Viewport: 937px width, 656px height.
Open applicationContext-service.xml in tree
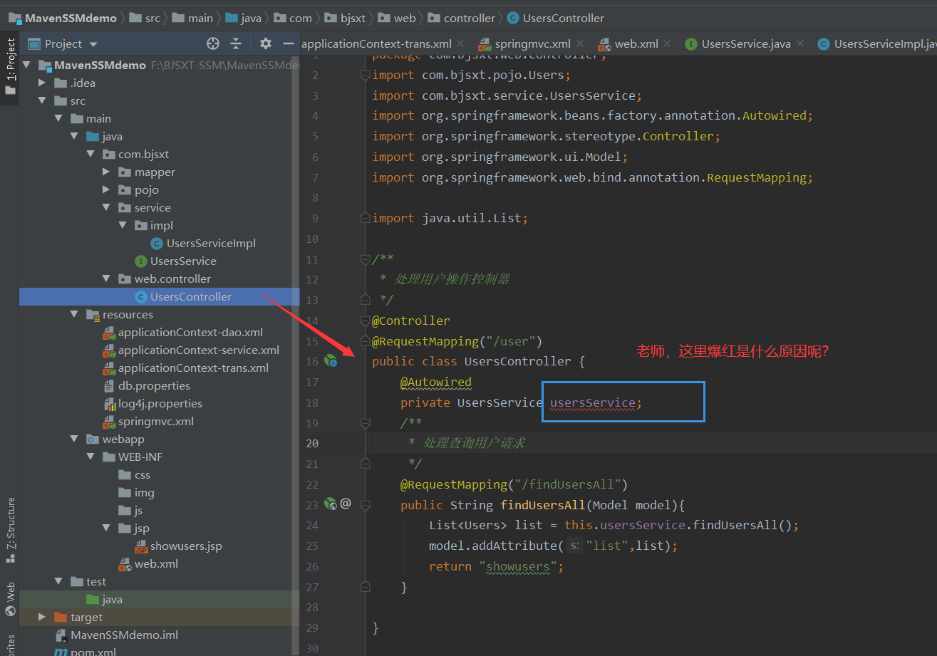pos(191,350)
